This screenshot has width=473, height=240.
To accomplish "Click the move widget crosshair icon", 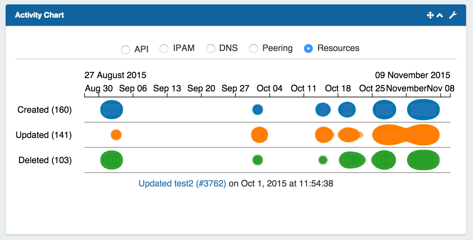I will [430, 15].
